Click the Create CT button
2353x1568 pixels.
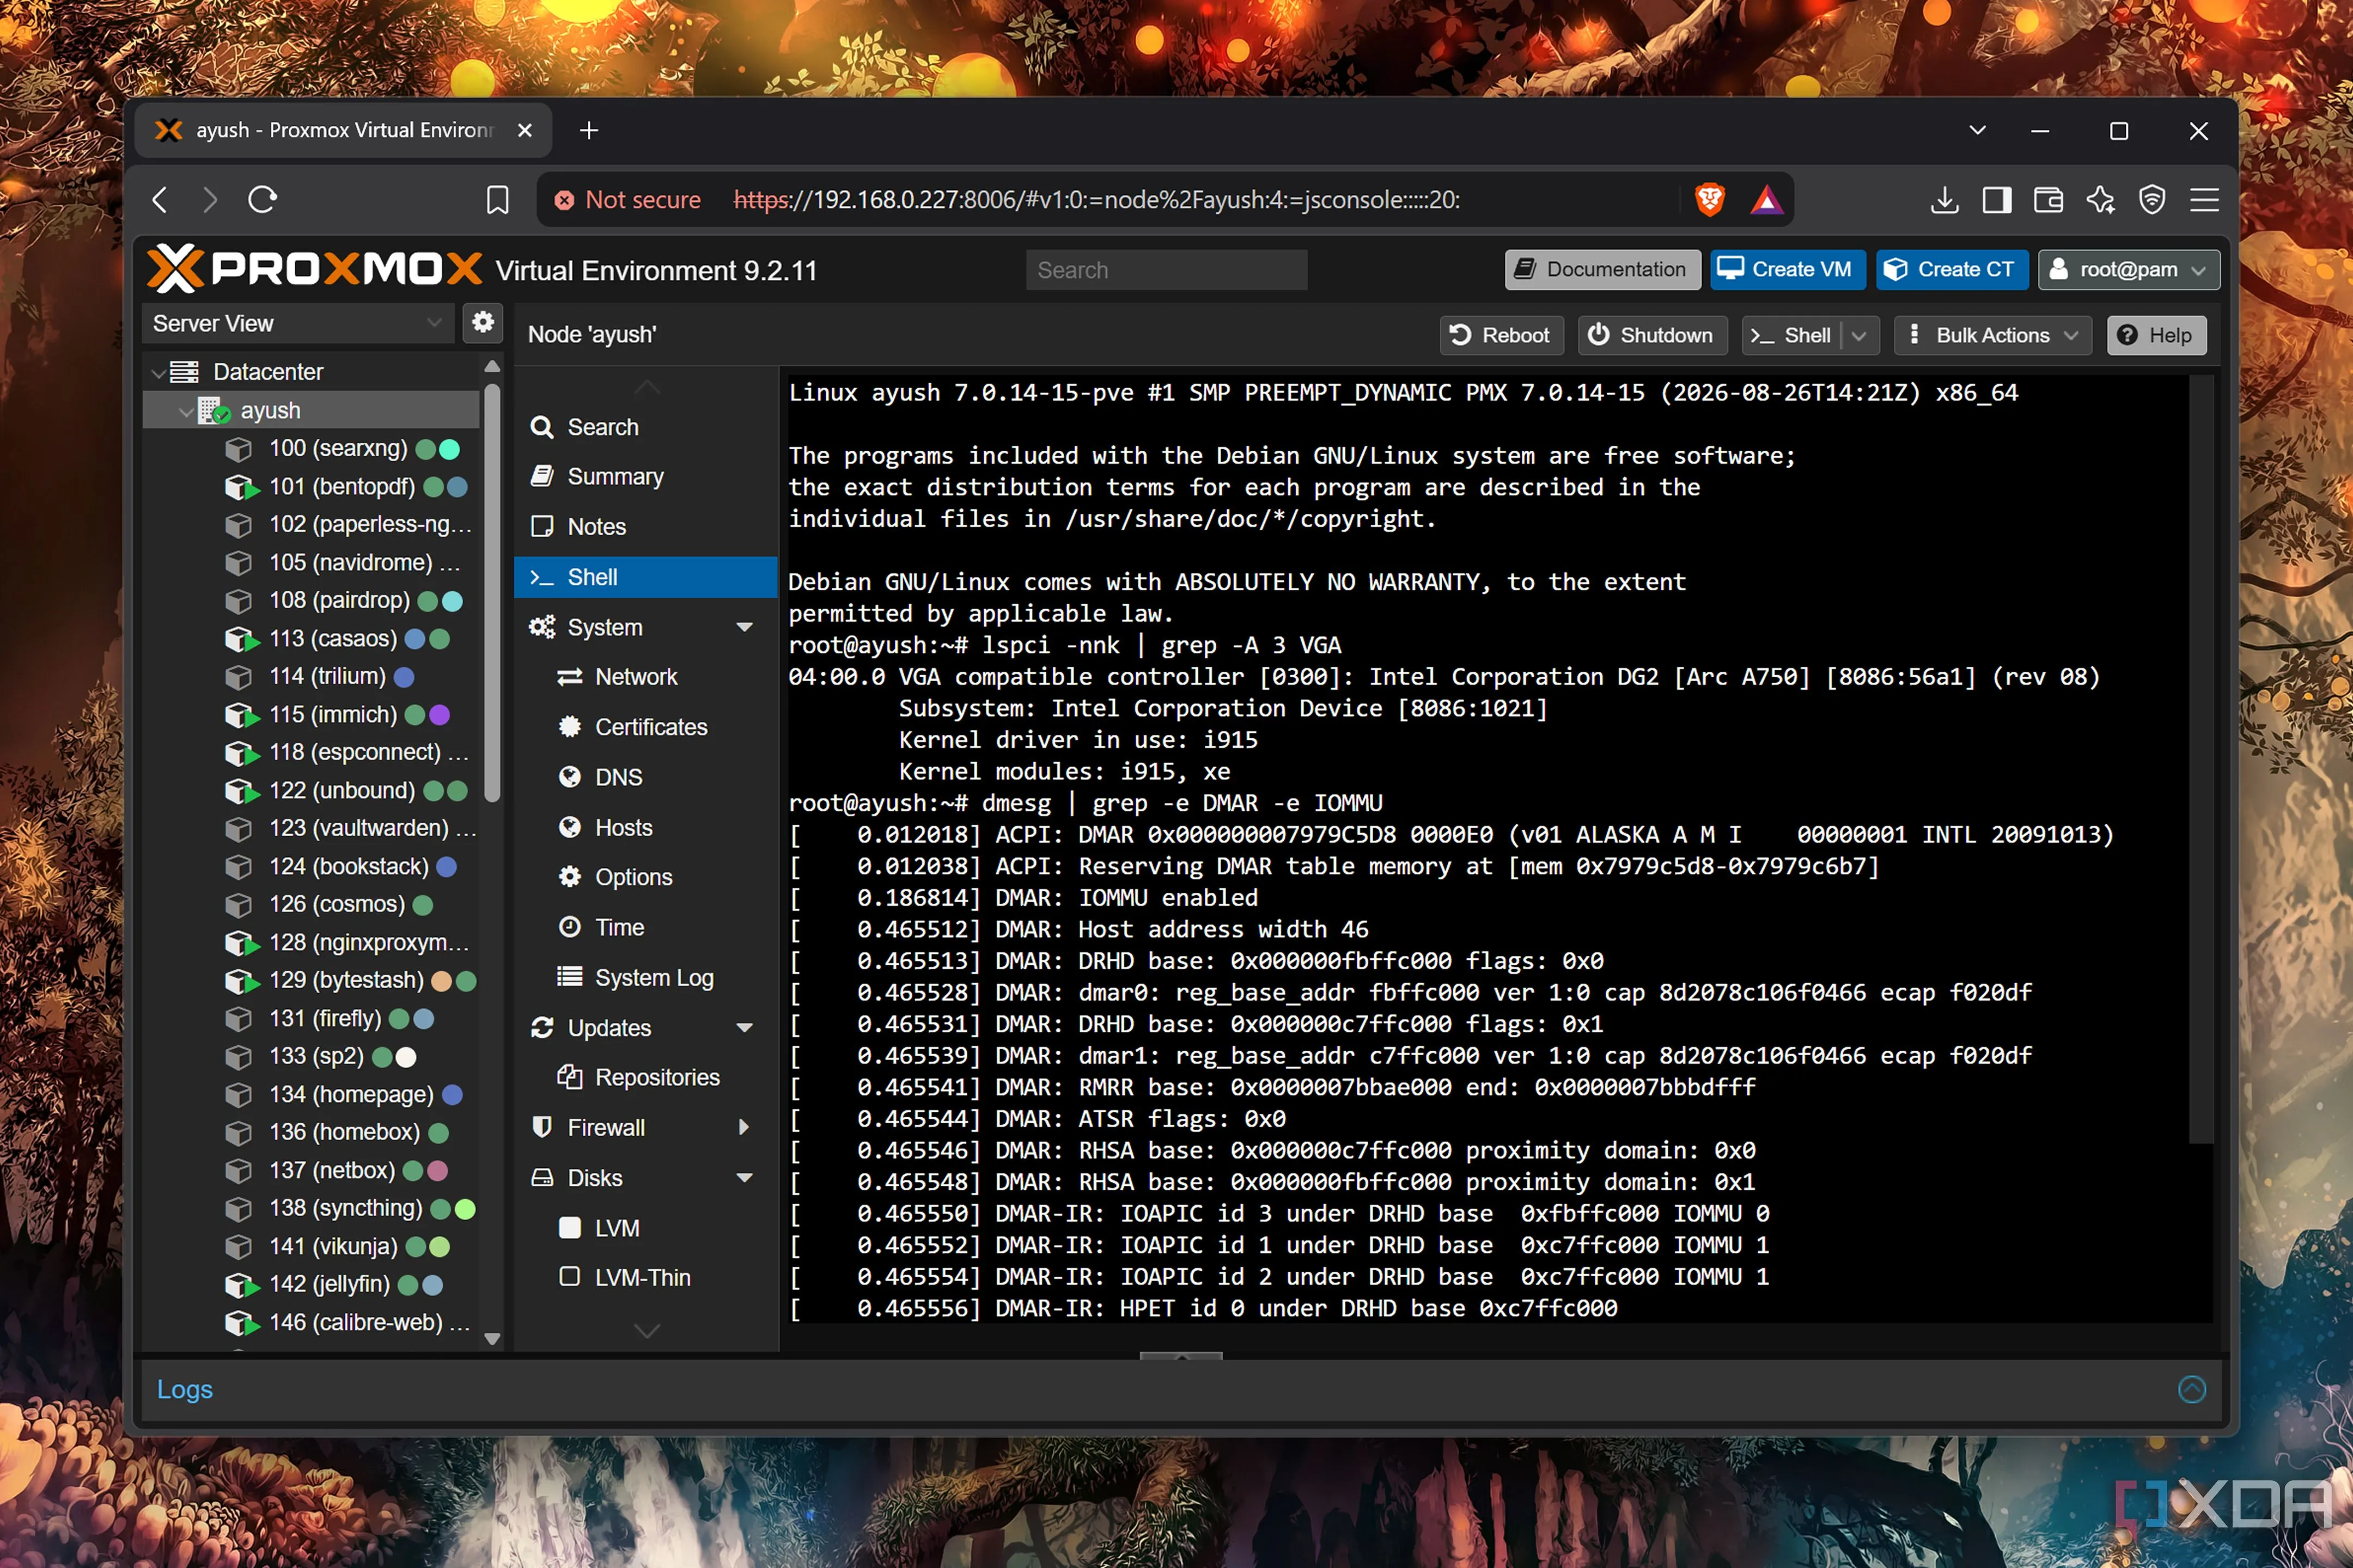tap(1951, 270)
